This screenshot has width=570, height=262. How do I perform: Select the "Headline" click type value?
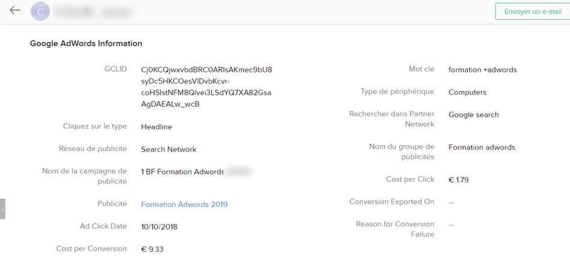[x=157, y=127]
